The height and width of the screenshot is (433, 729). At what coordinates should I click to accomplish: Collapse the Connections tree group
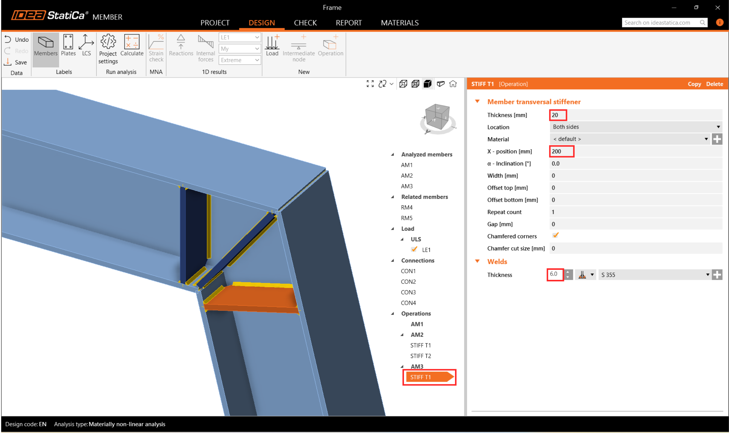click(392, 260)
